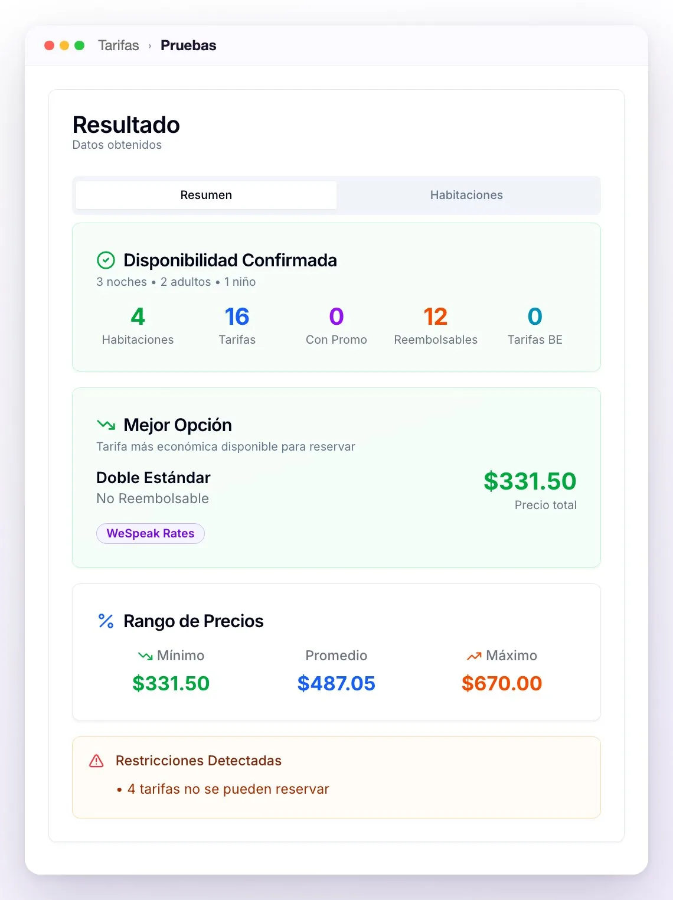The width and height of the screenshot is (673, 900).
Task: Select the Resumen tab
Action: [206, 195]
